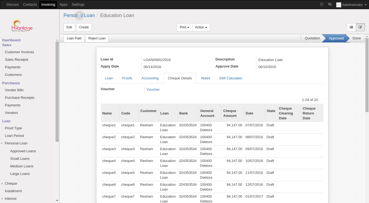This screenshot has height=203, width=369.
Task: Open Approved Loans in sidebar
Action: [x=23, y=151]
